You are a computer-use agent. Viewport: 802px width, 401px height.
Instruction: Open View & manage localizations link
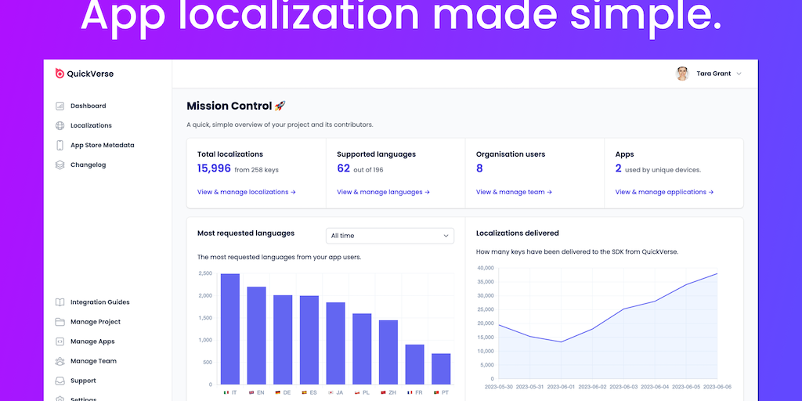(247, 192)
